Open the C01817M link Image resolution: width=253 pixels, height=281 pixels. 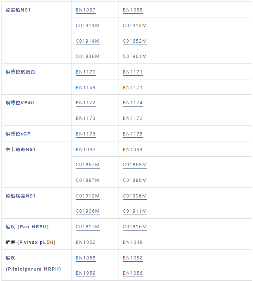pyautogui.click(x=88, y=227)
